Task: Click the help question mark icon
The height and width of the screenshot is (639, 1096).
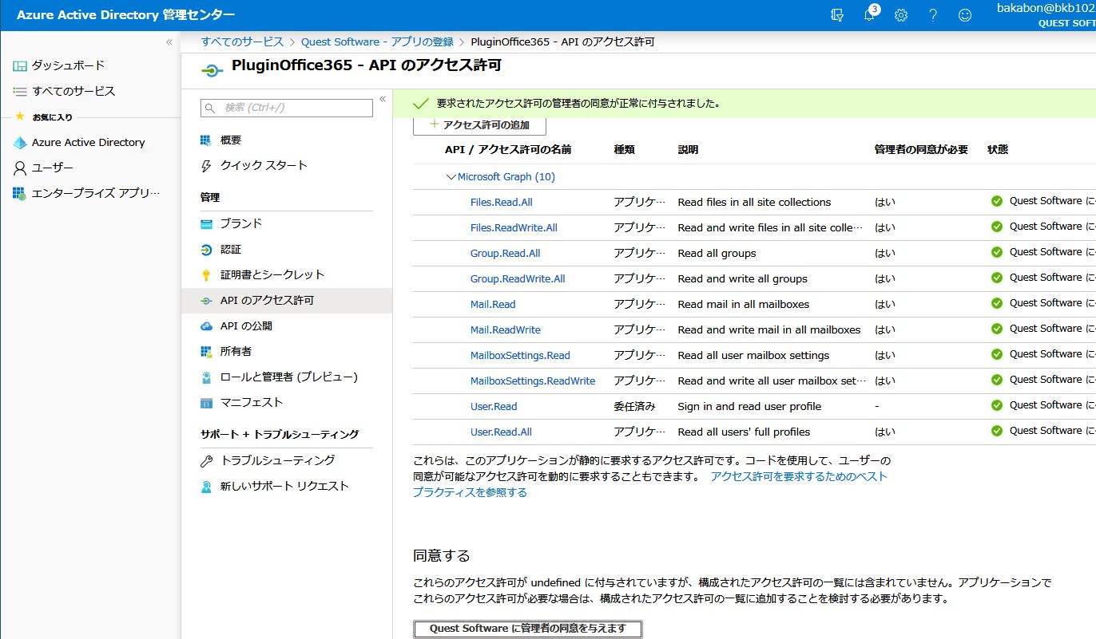Action: pos(933,15)
